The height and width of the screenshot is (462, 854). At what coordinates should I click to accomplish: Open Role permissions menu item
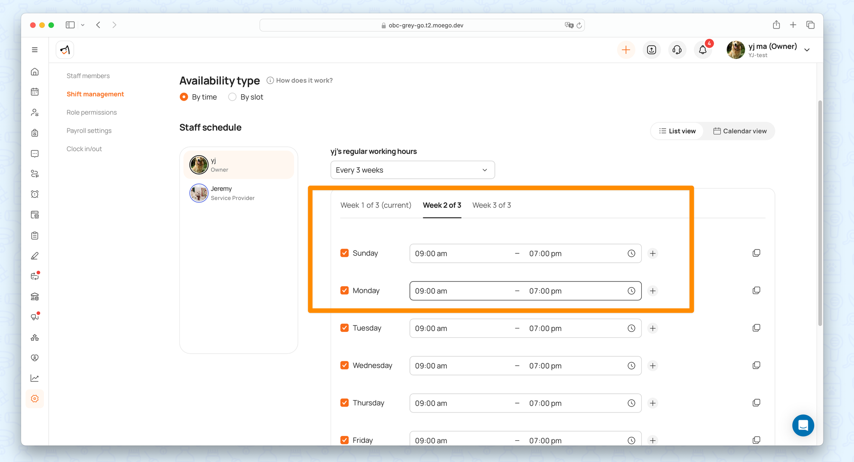coord(91,112)
